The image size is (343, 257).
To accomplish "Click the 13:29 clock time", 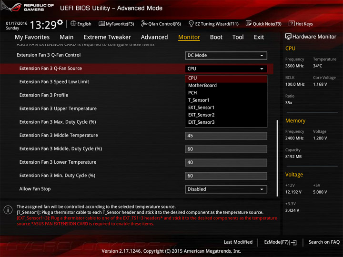I will pyautogui.click(x=43, y=25).
